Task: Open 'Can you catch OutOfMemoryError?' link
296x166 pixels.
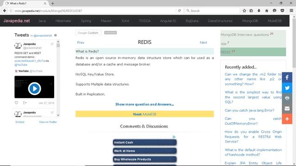Action: point(253,121)
